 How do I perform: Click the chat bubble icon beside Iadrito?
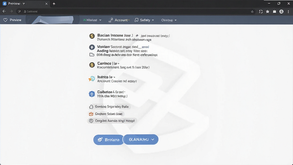click(x=92, y=79)
